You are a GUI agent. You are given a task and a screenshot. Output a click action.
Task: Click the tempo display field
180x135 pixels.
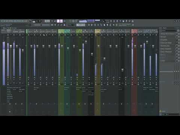pyautogui.click(x=47, y=21)
